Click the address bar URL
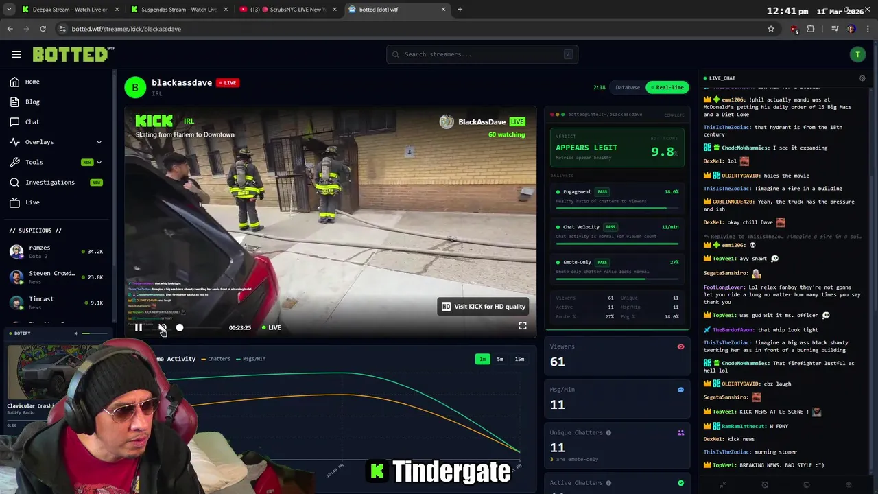 click(x=126, y=29)
